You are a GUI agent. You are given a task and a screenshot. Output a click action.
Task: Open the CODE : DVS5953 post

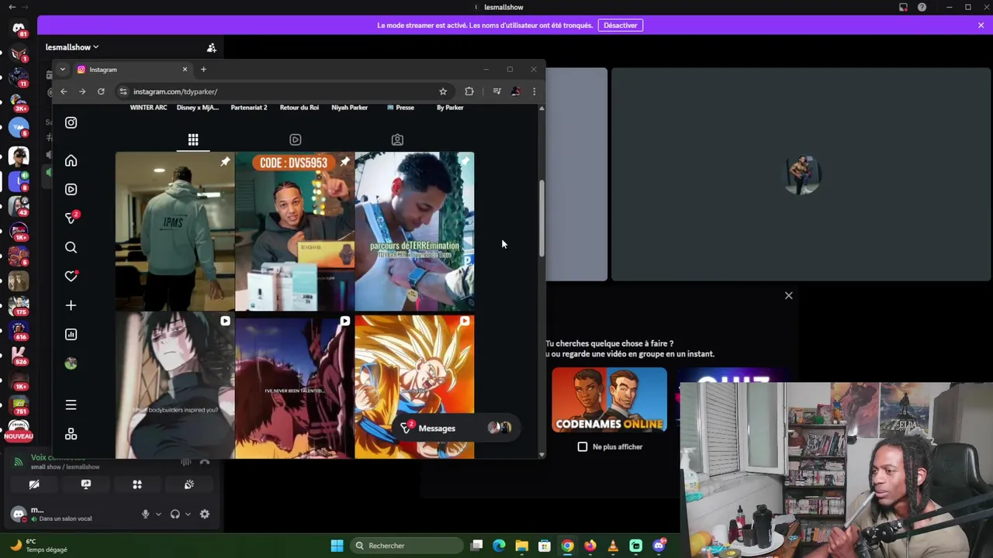(x=295, y=231)
